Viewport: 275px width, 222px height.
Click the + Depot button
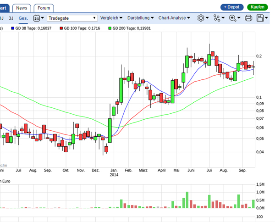coord(232,7)
